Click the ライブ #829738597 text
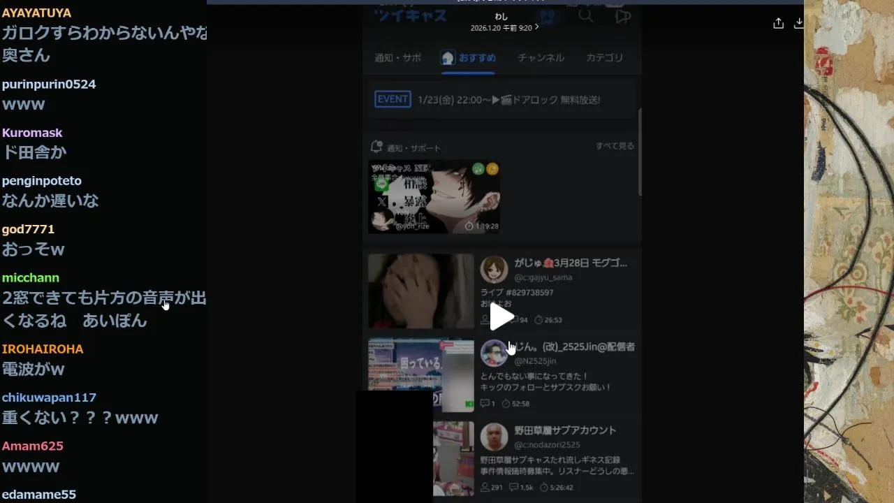Image resolution: width=894 pixels, height=503 pixels. pyautogui.click(x=517, y=293)
